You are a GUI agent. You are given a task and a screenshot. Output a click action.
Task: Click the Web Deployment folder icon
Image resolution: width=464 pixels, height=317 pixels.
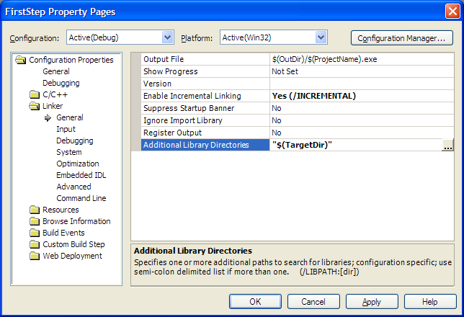(x=34, y=256)
